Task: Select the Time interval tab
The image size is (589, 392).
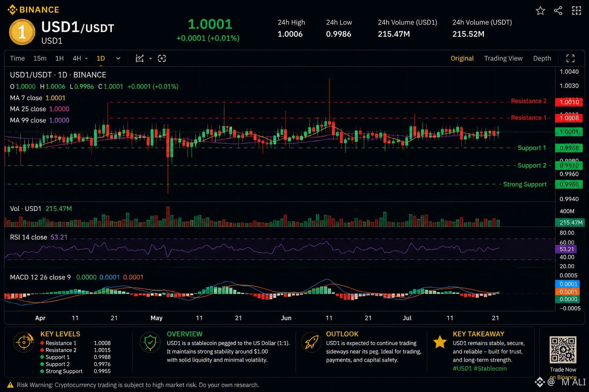Action: (17, 58)
